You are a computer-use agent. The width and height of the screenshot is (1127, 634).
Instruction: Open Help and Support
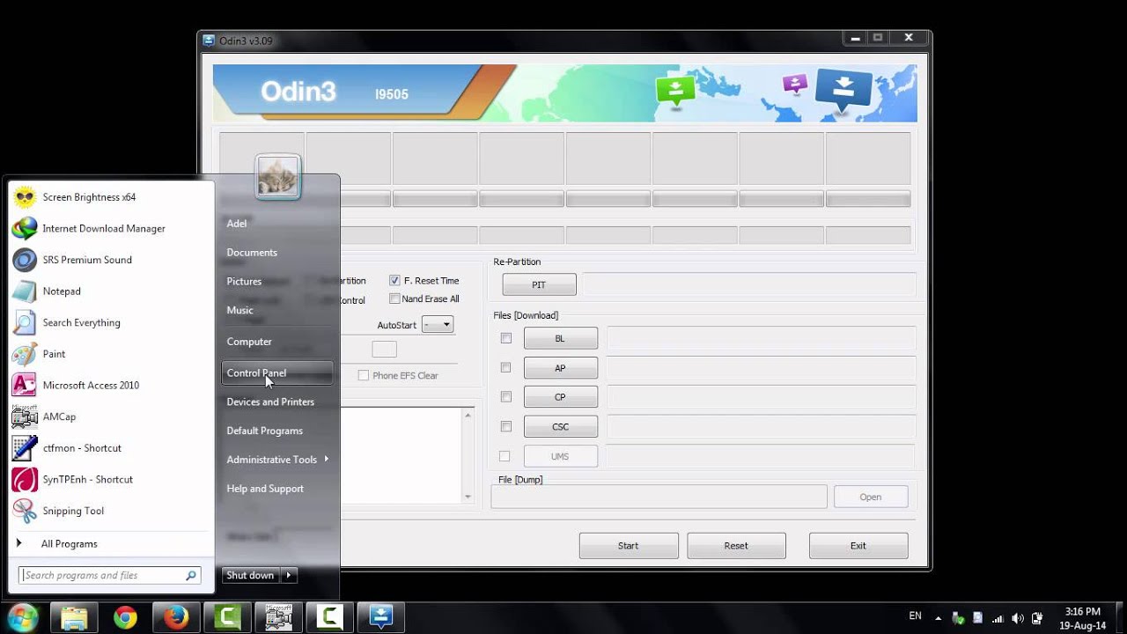(276, 489)
